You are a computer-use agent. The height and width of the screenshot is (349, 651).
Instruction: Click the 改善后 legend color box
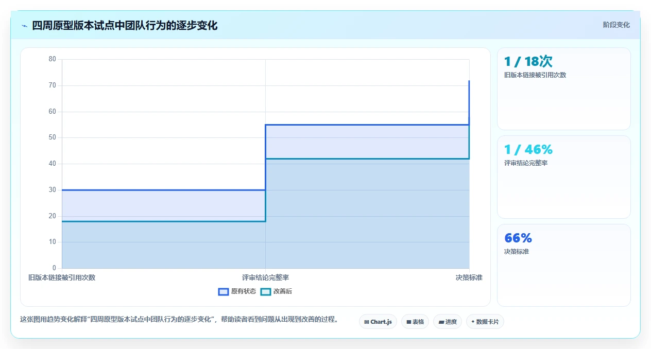265,291
